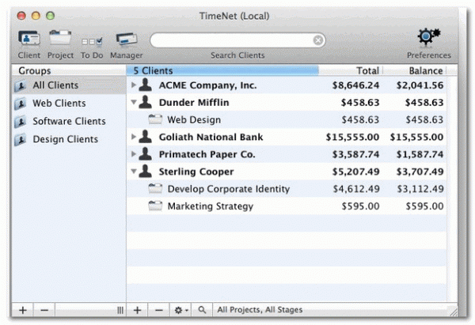Open the Manager toolbar icon
Screen dimensions: 475x325
(x=127, y=40)
